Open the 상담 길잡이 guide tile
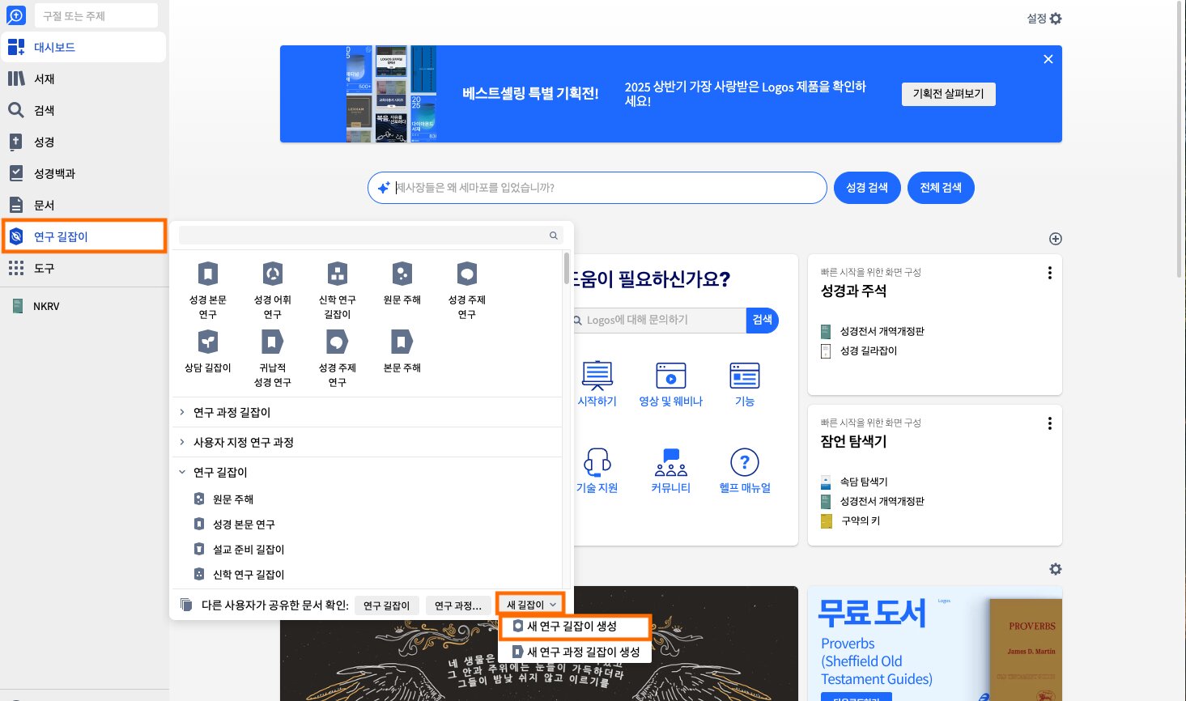This screenshot has height=701, width=1186. (208, 351)
